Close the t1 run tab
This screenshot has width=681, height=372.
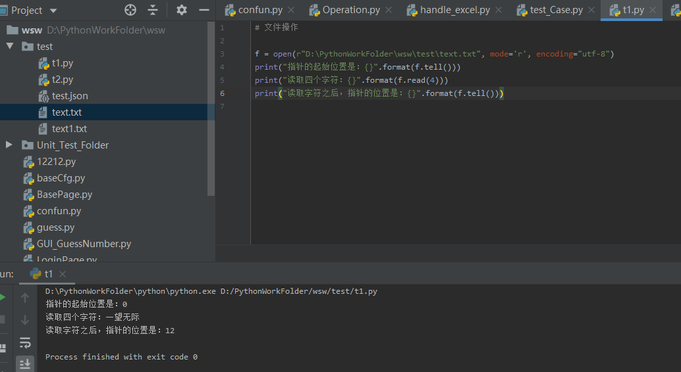(x=63, y=274)
